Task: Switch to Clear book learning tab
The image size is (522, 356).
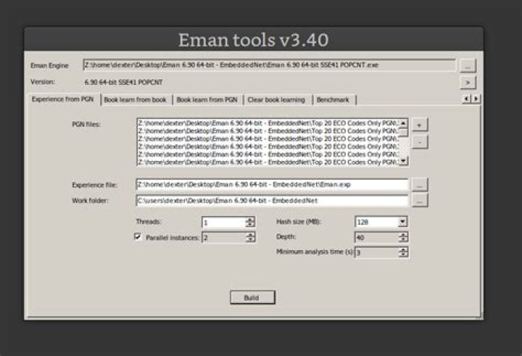Action: 276,100
